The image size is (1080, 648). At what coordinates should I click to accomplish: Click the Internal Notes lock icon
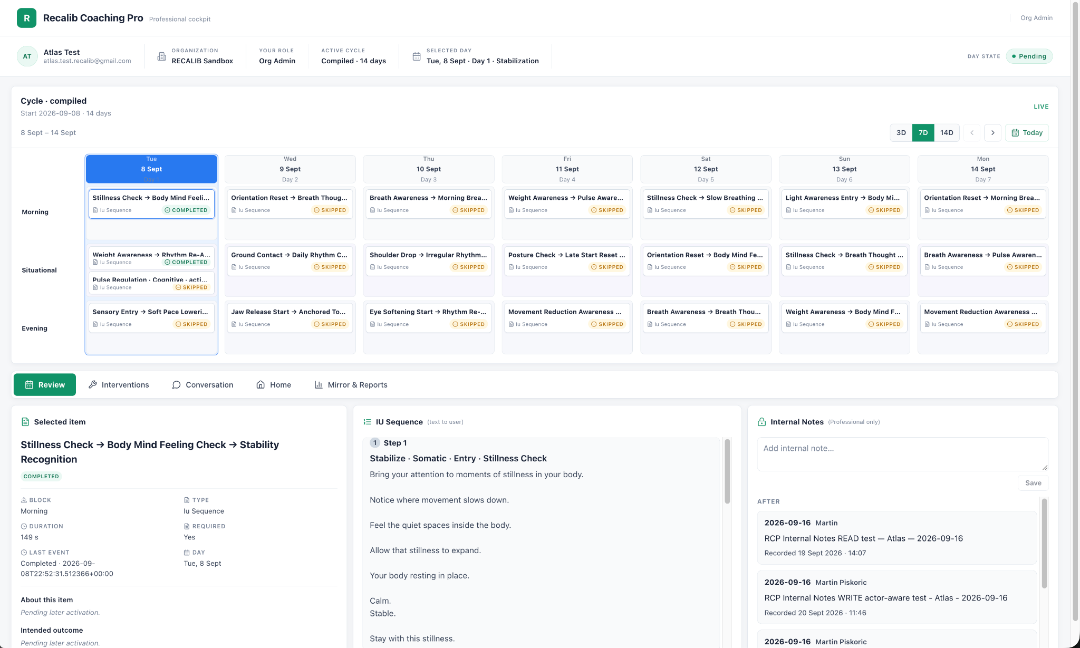[x=761, y=422]
